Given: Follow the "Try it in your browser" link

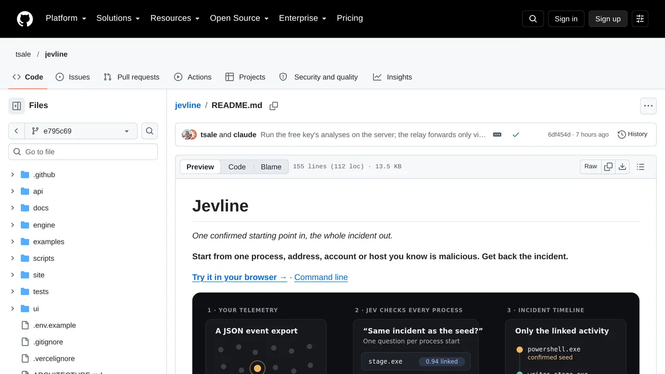Looking at the screenshot, I should point(240,277).
